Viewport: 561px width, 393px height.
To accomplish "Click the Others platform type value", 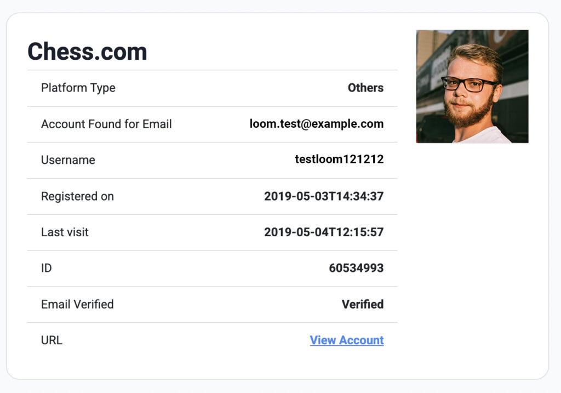I will (x=365, y=88).
